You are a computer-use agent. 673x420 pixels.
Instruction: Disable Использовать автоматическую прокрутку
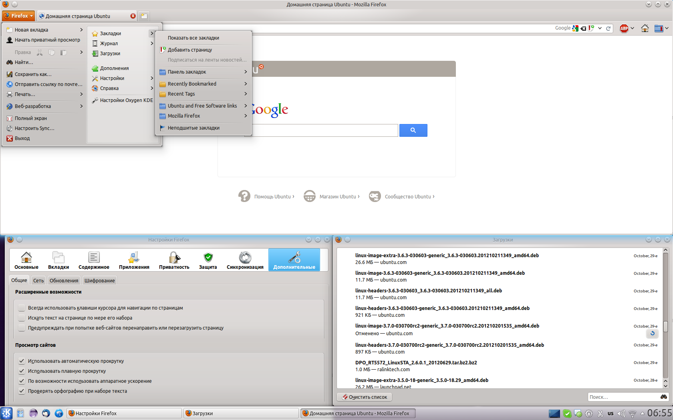(x=22, y=361)
